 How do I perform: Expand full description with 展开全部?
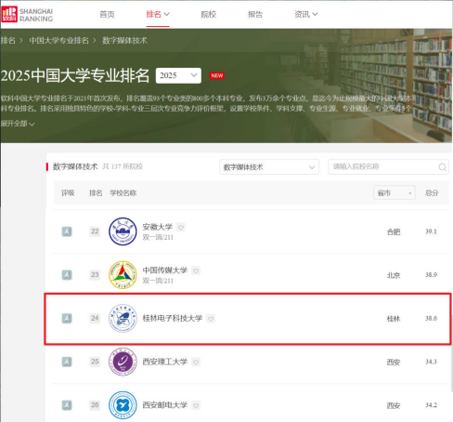pos(18,124)
